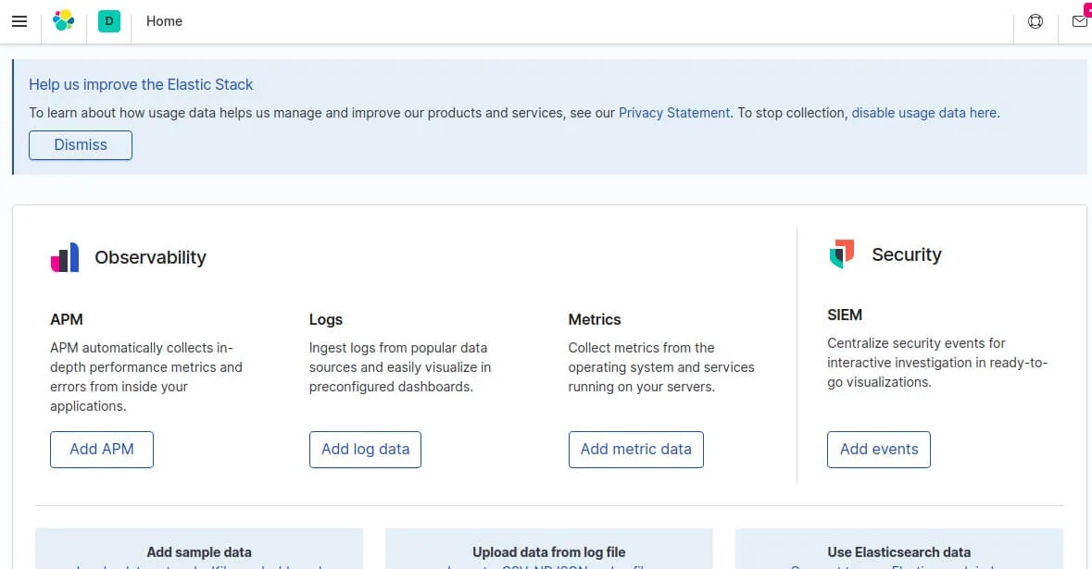
Task: Click the Logs section title
Action: [x=326, y=319]
